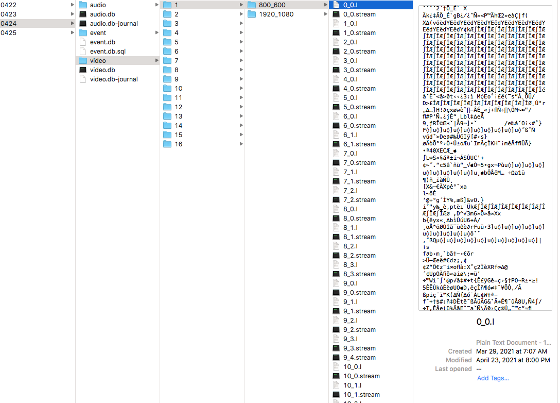Image resolution: width=560 pixels, height=403 pixels.
Task: Select the 10_0.stream file
Action: (x=371, y=376)
